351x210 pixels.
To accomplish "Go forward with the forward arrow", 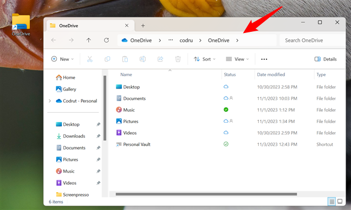I will click(x=71, y=40).
